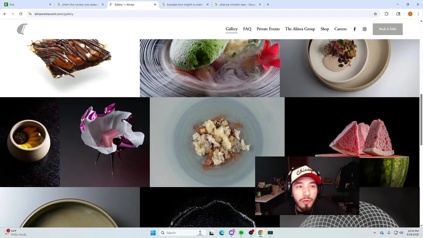Open the sunflower bowl dish photo
This screenshot has width=423, height=238.
tap(30, 142)
